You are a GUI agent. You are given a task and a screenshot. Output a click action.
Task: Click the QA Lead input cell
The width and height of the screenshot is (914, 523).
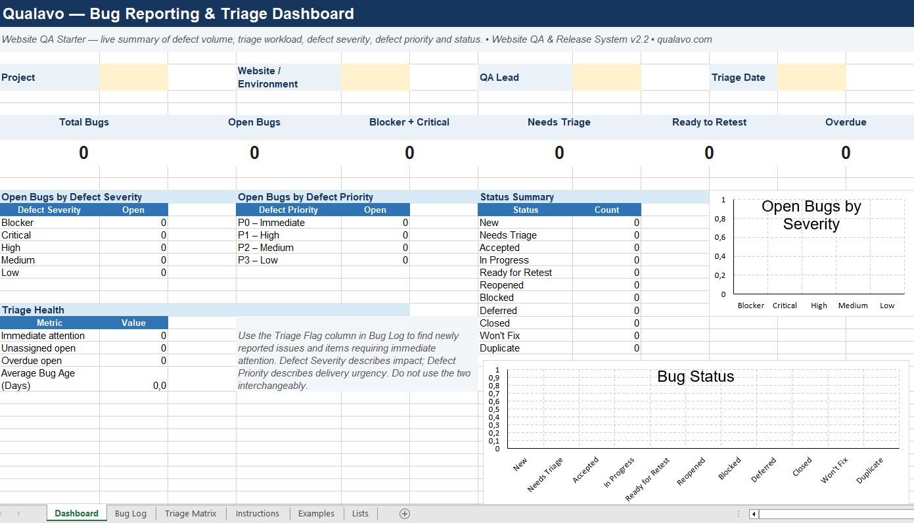coord(606,78)
